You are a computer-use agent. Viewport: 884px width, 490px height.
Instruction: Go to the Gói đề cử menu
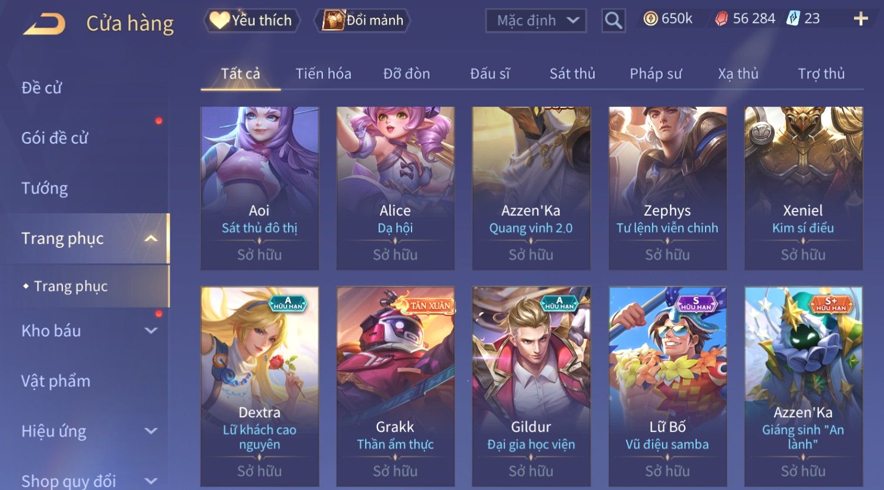click(x=55, y=138)
